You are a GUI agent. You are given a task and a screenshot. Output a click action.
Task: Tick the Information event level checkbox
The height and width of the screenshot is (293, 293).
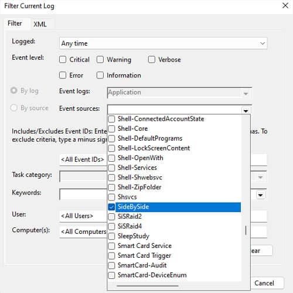(x=100, y=75)
